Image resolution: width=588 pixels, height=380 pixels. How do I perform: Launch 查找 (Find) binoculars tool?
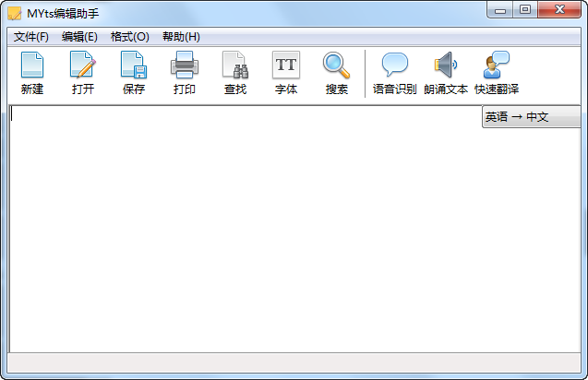[235, 65]
